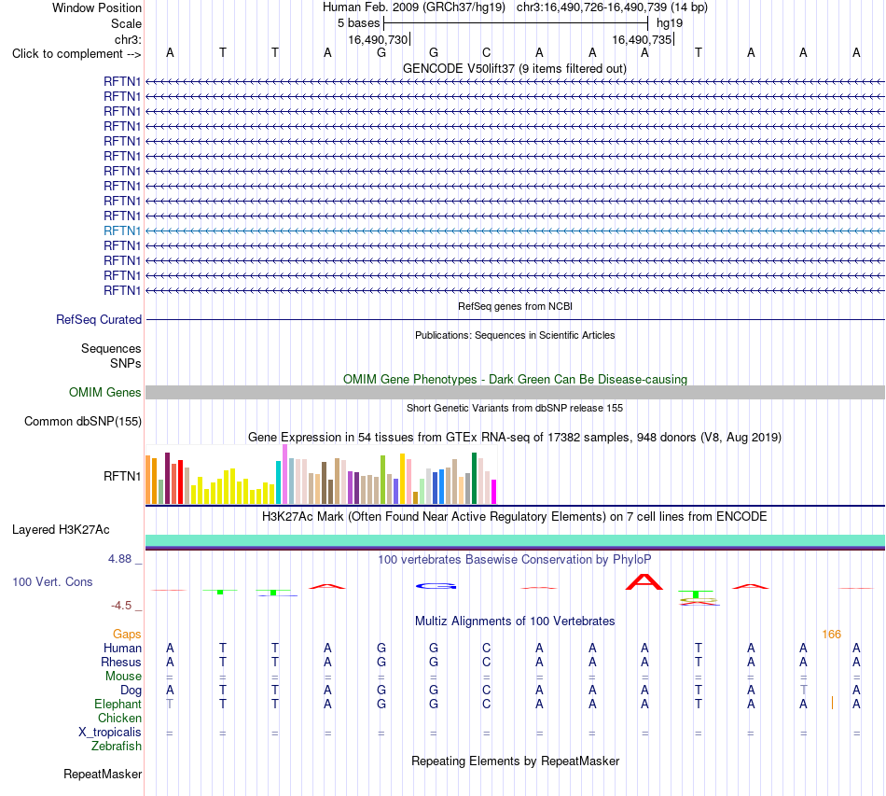This screenshot has height=796, width=886.
Task: Click the Common dbSNP(155) label
Action: pyautogui.click(x=82, y=421)
